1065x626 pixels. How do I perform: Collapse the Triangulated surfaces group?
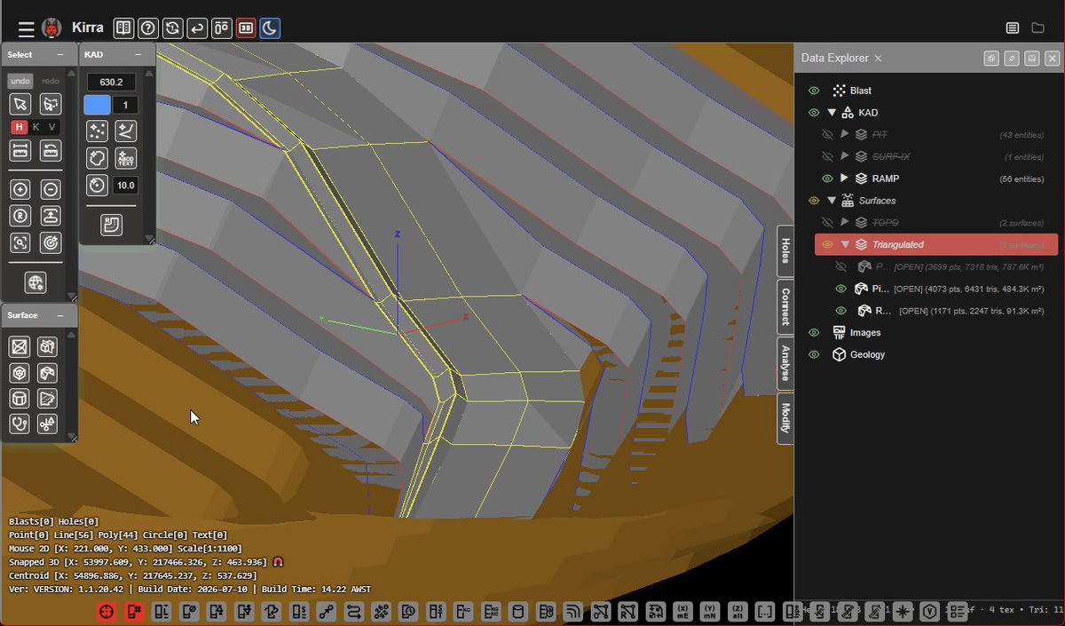[x=846, y=244]
